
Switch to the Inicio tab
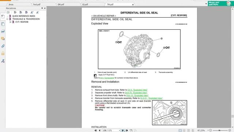tap(11, 4)
